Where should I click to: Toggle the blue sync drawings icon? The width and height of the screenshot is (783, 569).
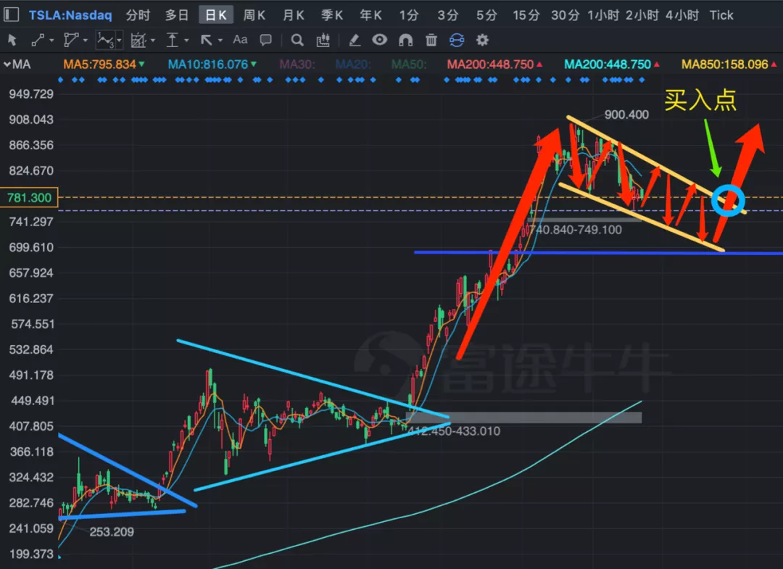[x=457, y=40]
